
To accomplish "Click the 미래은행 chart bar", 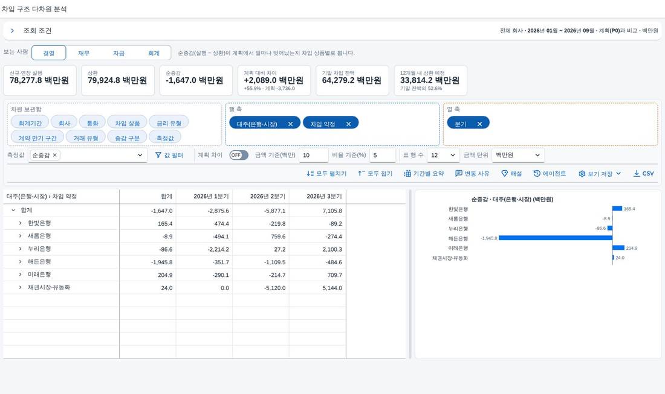I will [618, 247].
